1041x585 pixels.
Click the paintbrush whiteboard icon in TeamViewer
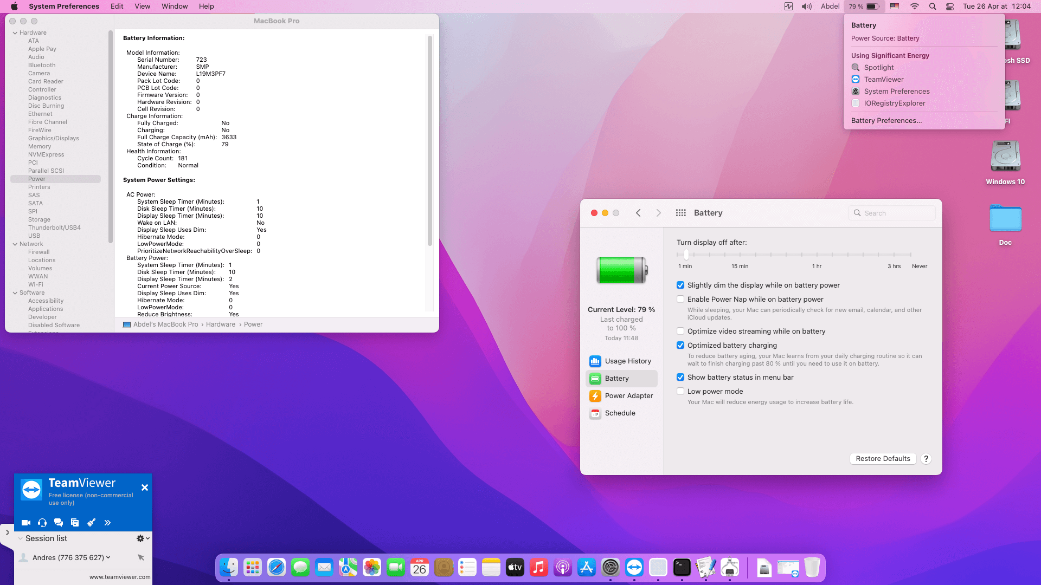coord(91,523)
